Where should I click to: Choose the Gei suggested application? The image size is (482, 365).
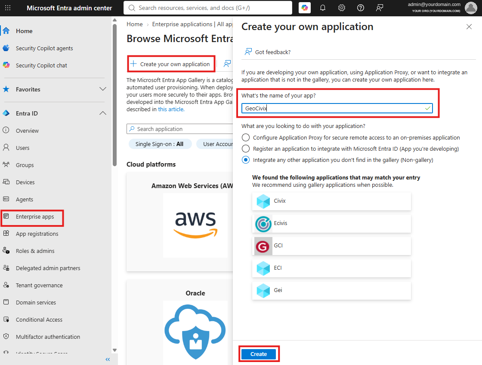click(x=331, y=291)
